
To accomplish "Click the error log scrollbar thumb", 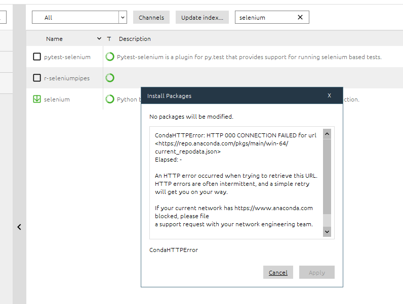I will point(327,177).
